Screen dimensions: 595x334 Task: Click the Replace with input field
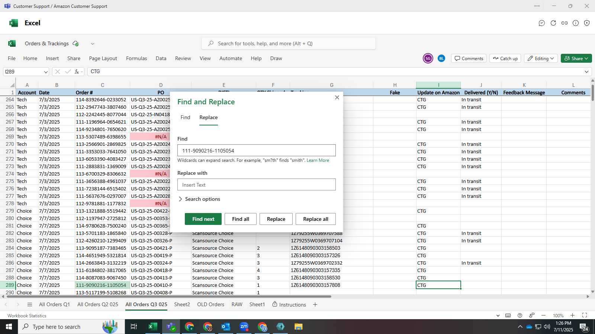[x=257, y=184]
